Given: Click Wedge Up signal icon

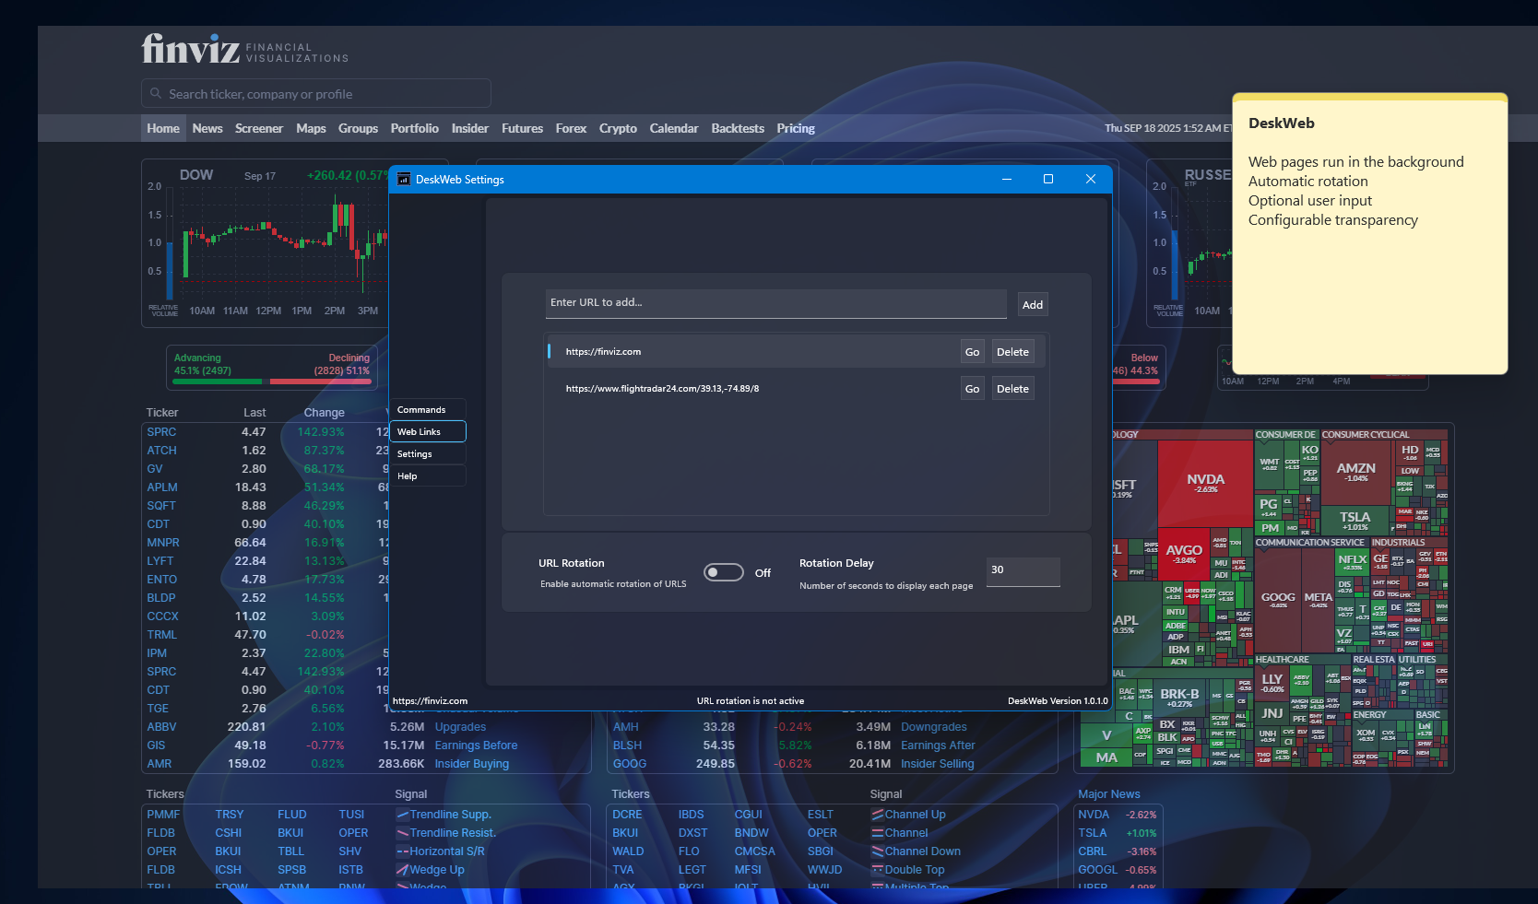Looking at the screenshot, I should [x=402, y=870].
